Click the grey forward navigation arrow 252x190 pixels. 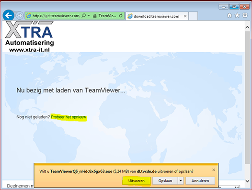pos(20,16)
